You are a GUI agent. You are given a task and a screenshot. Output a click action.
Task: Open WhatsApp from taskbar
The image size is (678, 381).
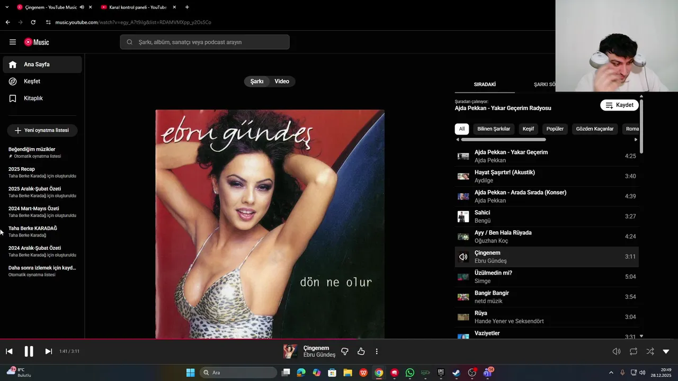410,373
